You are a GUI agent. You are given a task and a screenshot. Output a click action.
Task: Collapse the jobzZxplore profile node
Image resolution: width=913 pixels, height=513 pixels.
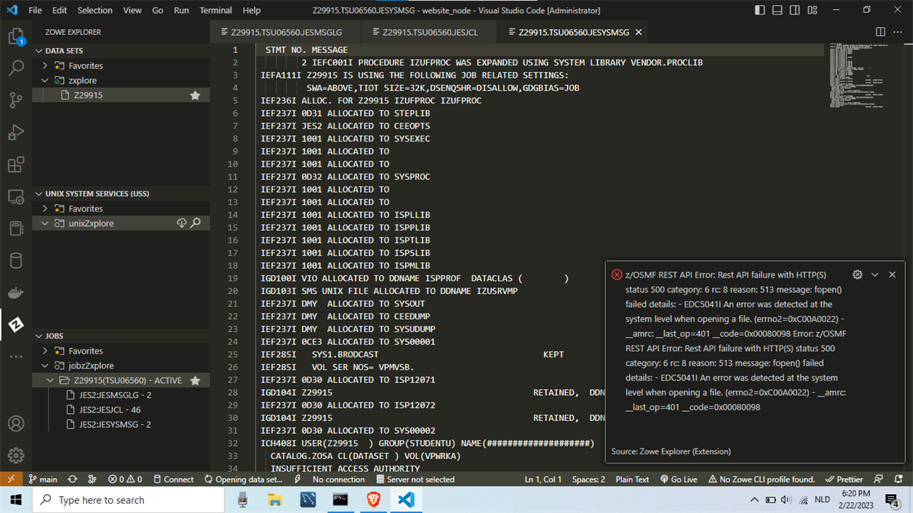pos(46,365)
